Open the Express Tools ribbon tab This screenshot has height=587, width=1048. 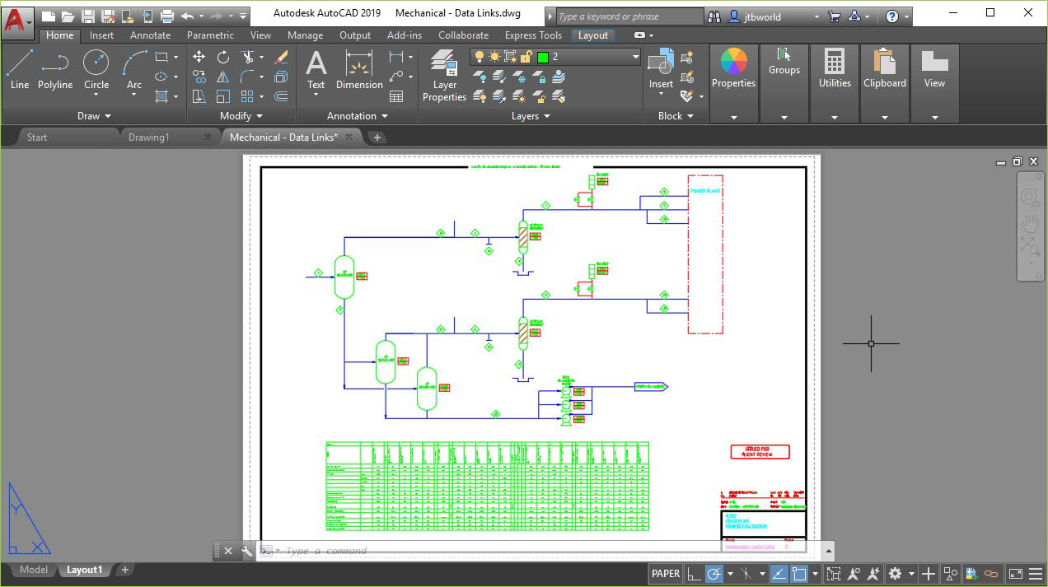point(533,35)
